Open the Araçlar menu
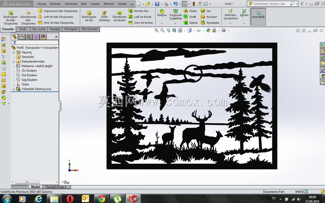This screenshot has width=325, height=203. [x=95, y=4]
